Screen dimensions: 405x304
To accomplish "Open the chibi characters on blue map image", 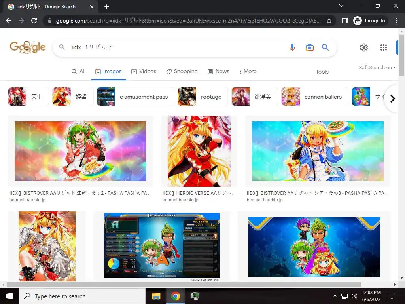I will 314,247.
